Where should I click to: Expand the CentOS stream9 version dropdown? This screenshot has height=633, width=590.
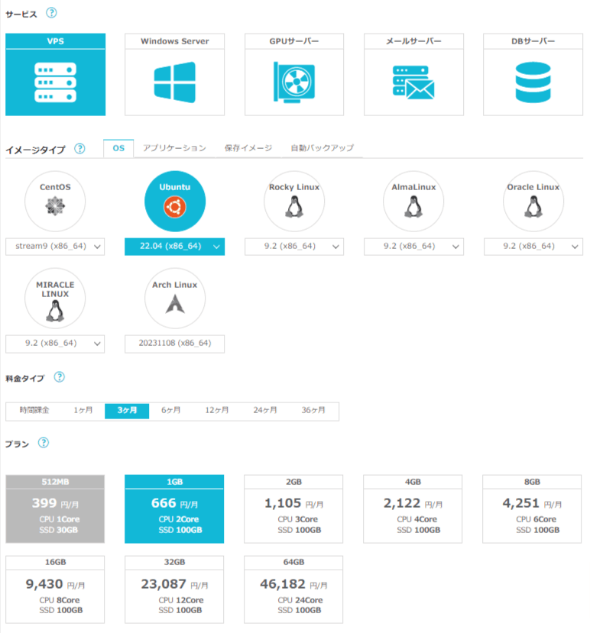click(x=55, y=247)
